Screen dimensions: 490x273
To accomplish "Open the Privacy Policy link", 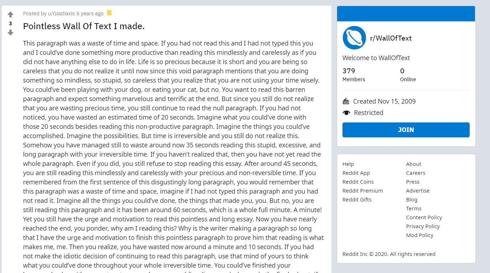I will [x=423, y=226].
